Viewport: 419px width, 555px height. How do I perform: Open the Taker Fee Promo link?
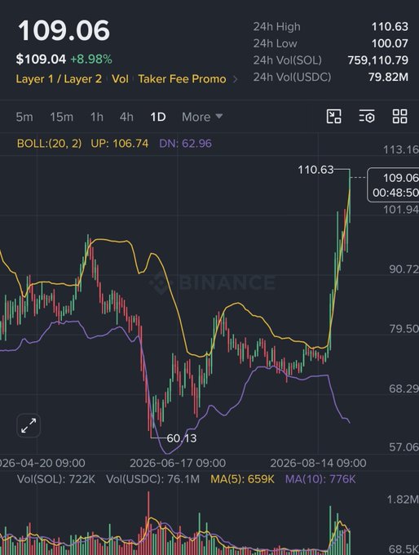point(182,79)
